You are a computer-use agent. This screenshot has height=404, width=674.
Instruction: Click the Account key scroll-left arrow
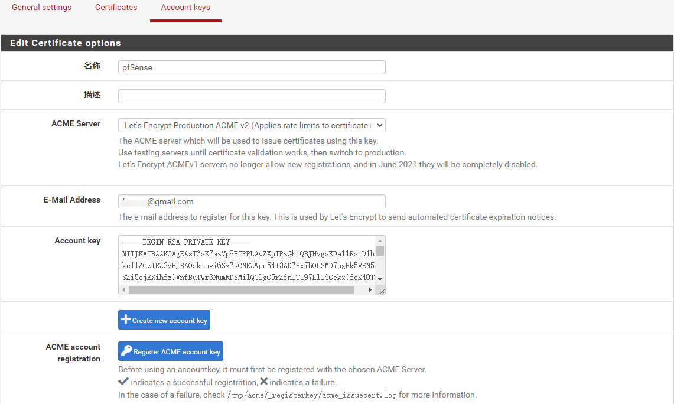pyautogui.click(x=123, y=290)
